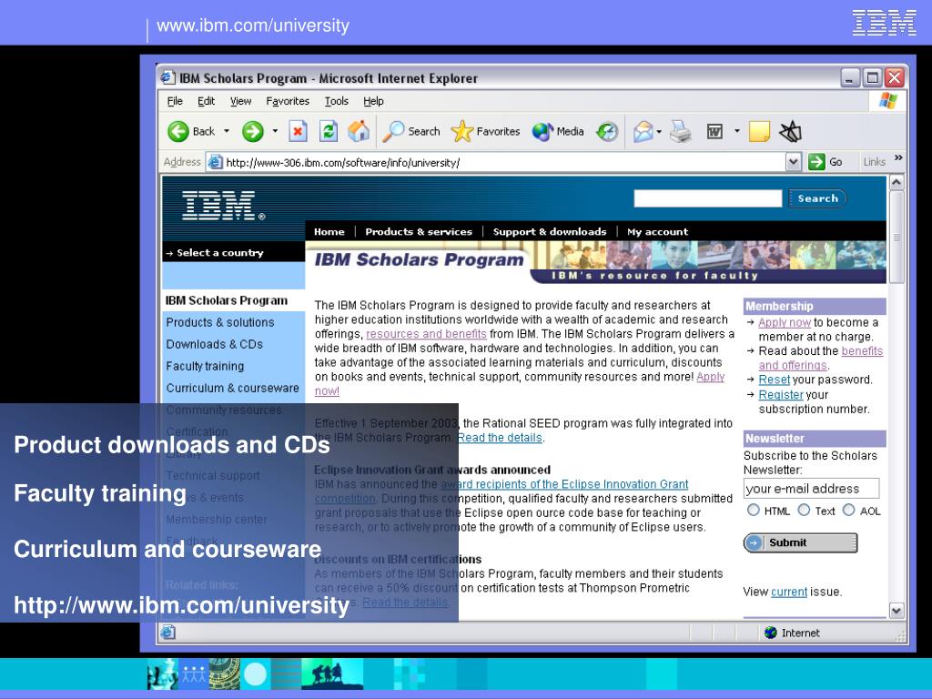Select the HTML newsletter format
Image resolution: width=932 pixels, height=699 pixels.
753,510
